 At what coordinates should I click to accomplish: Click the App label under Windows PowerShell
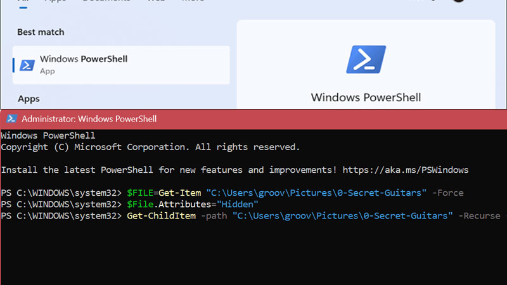click(x=47, y=71)
